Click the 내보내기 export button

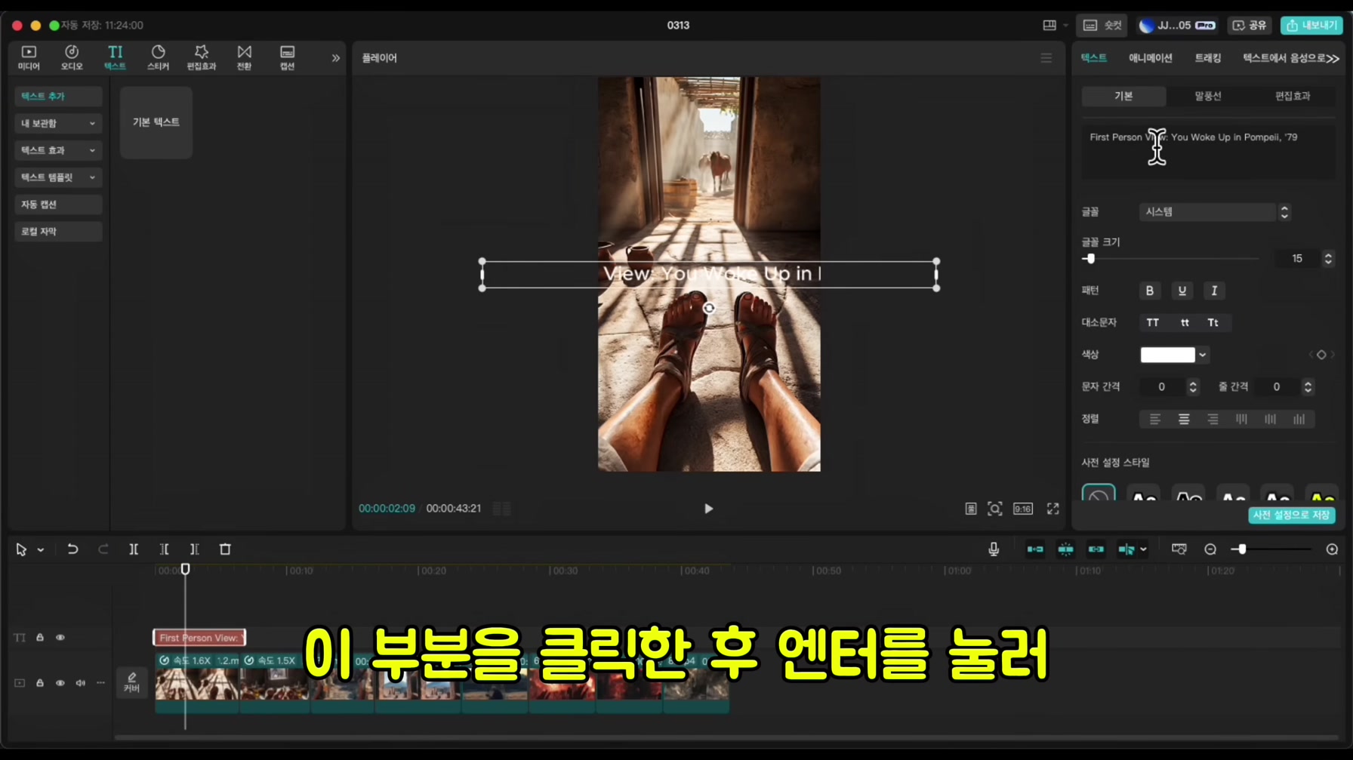click(x=1311, y=25)
